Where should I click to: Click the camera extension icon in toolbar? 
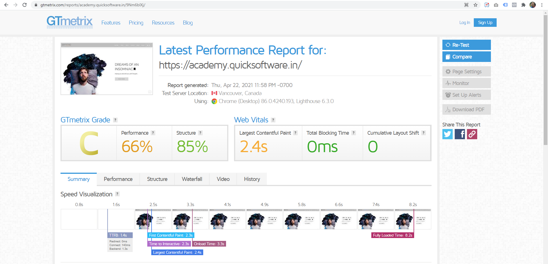coord(496,5)
